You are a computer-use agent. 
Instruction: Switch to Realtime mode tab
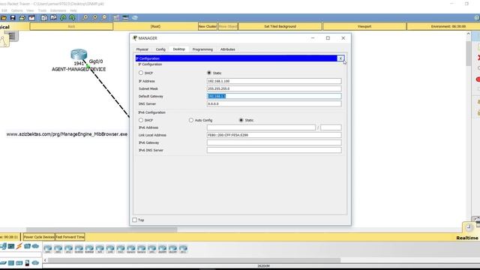[466, 238]
